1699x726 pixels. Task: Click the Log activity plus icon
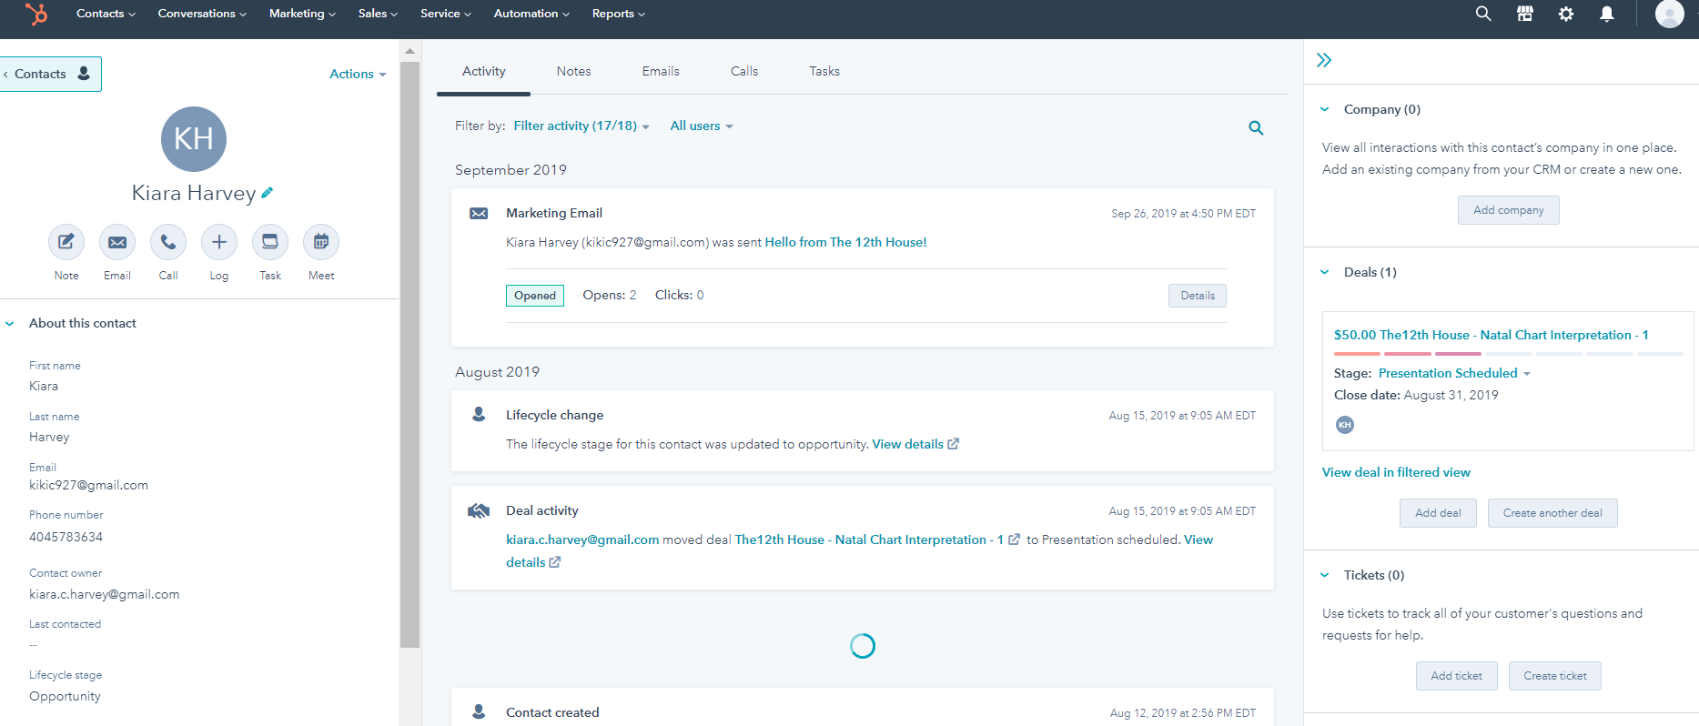coord(219,242)
